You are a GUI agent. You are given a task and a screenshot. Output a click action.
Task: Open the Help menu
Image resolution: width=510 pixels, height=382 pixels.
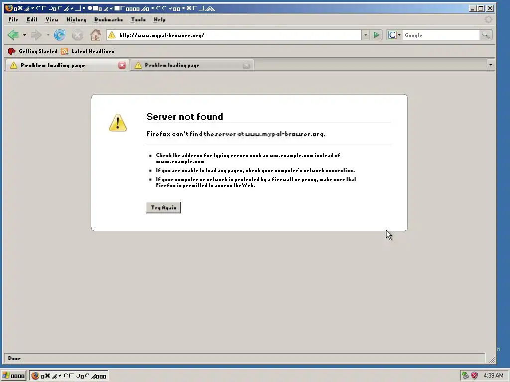click(x=160, y=20)
